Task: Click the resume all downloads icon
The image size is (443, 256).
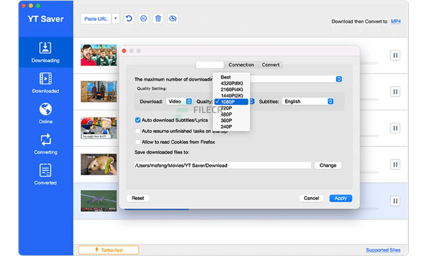Action: click(x=129, y=19)
